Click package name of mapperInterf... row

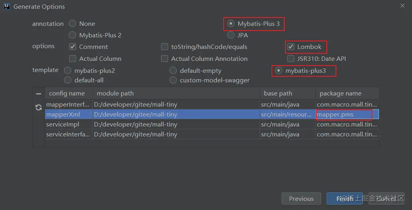[x=348, y=105]
